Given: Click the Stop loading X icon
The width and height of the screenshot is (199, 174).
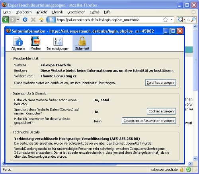Looking at the screenshot, I should coord(33,20).
